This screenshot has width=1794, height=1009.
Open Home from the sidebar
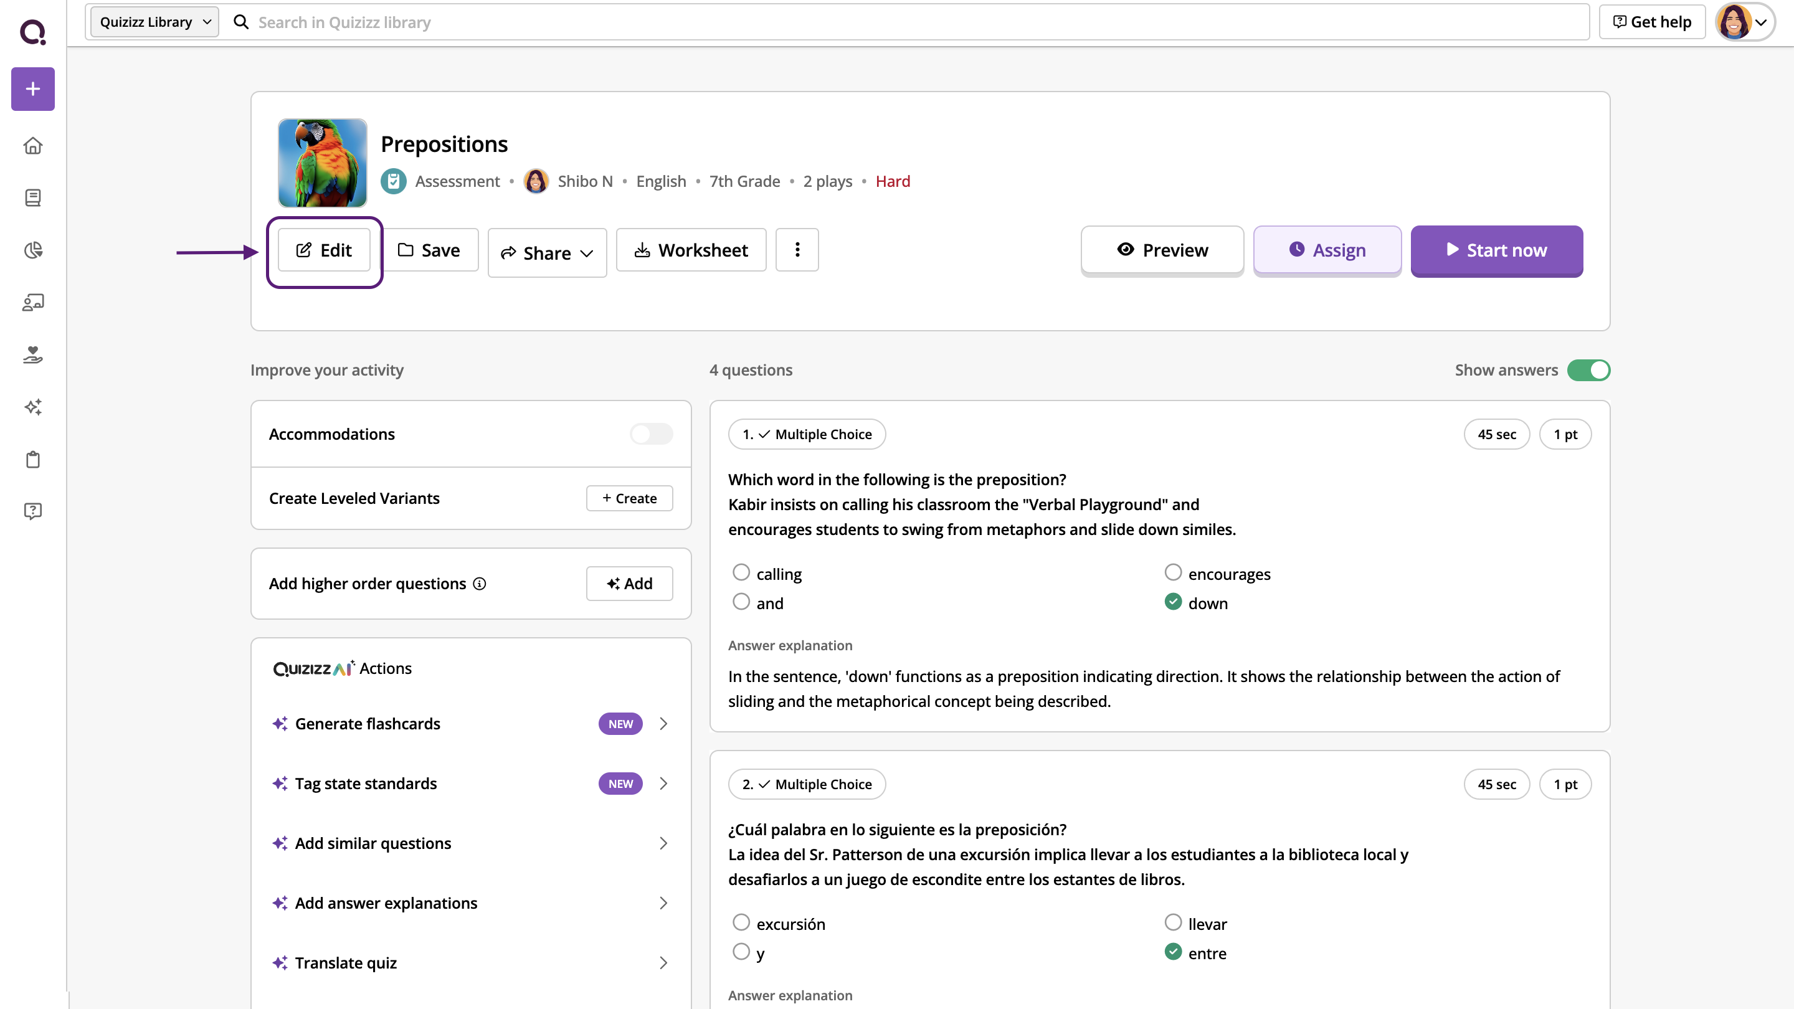click(x=33, y=146)
